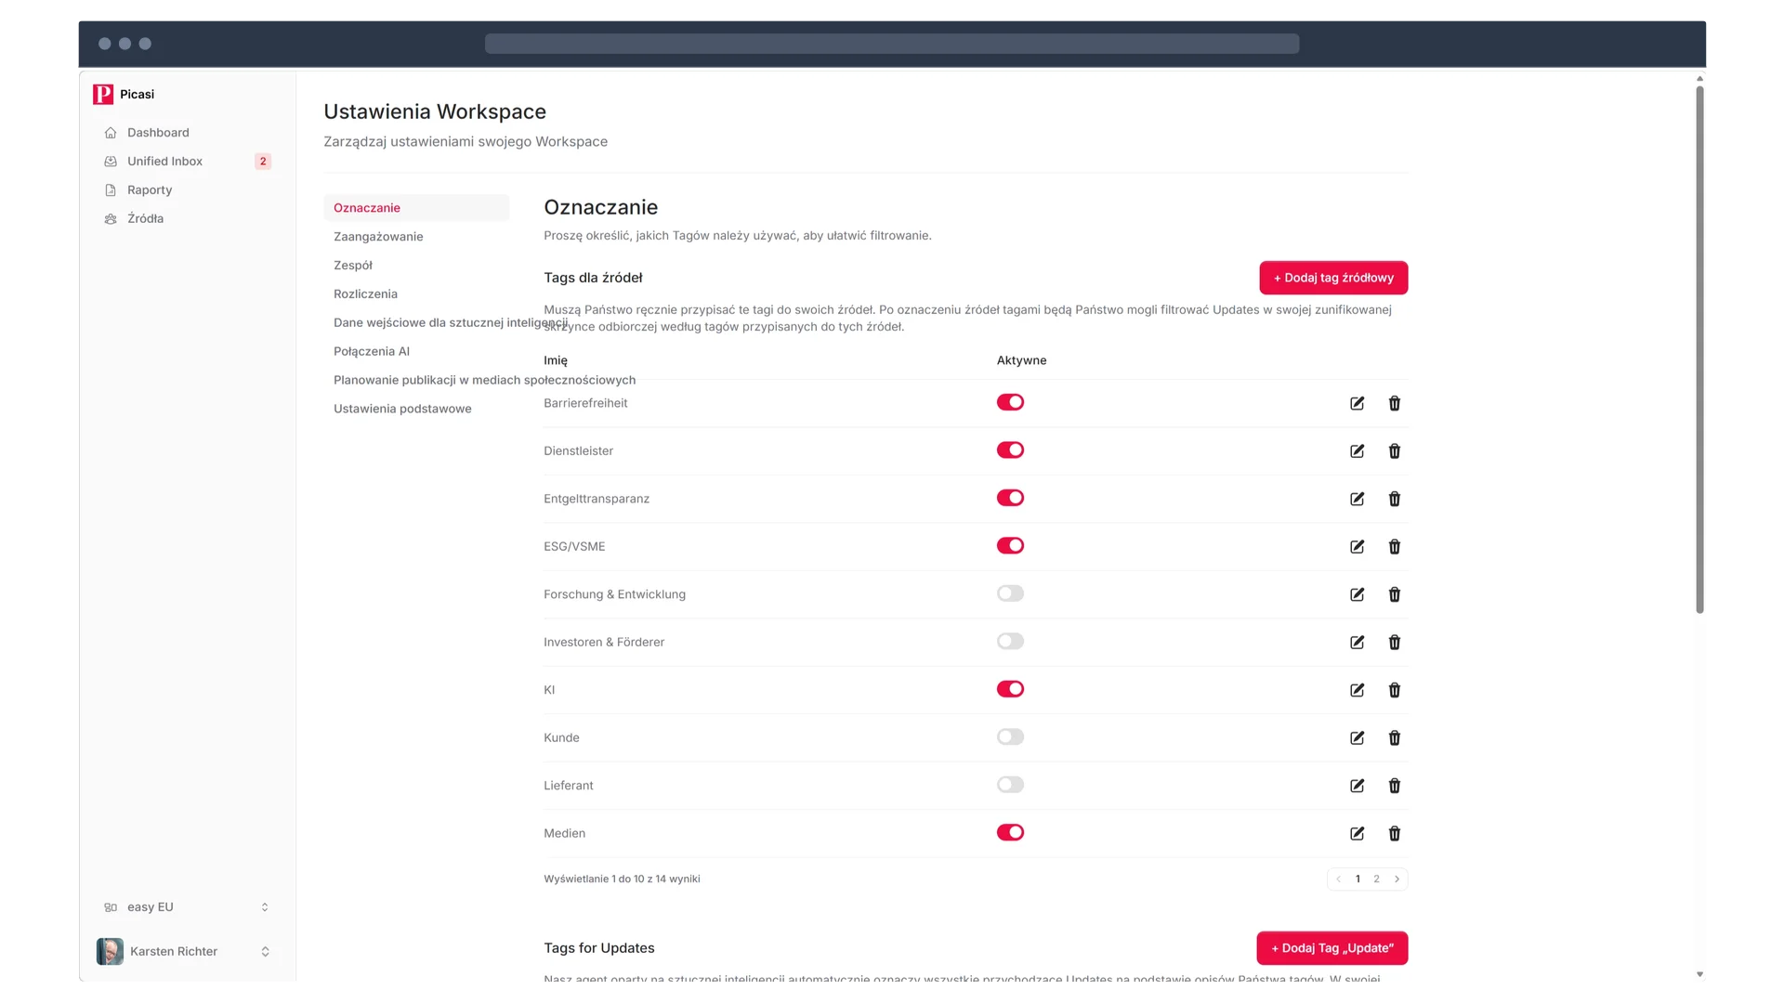The height and width of the screenshot is (1003, 1784).
Task: Click the Aktywne column header
Action: (1021, 360)
